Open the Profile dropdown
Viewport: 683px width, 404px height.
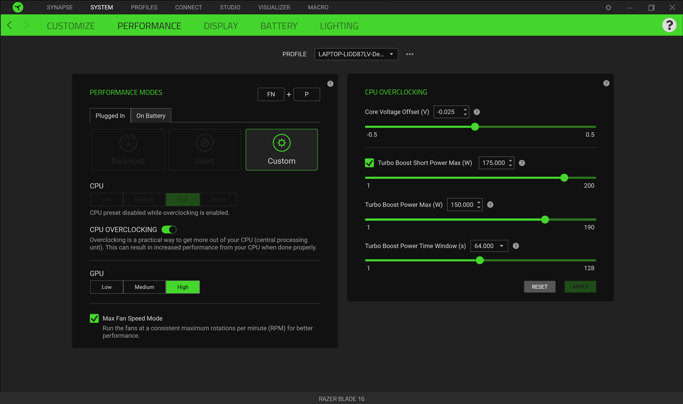[356, 54]
